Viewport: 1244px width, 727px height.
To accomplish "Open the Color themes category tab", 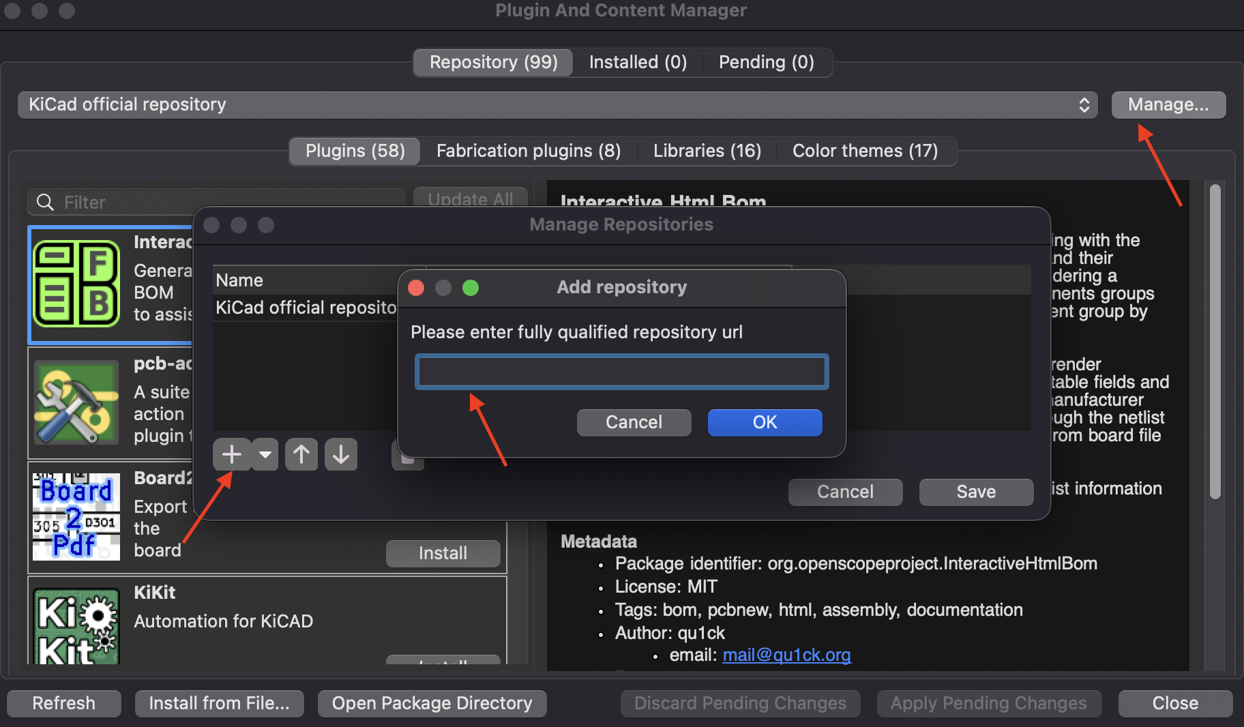I will [x=865, y=151].
